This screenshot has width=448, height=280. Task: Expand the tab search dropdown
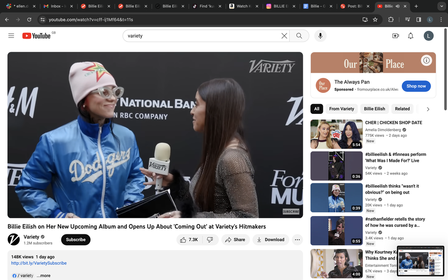pos(442,6)
